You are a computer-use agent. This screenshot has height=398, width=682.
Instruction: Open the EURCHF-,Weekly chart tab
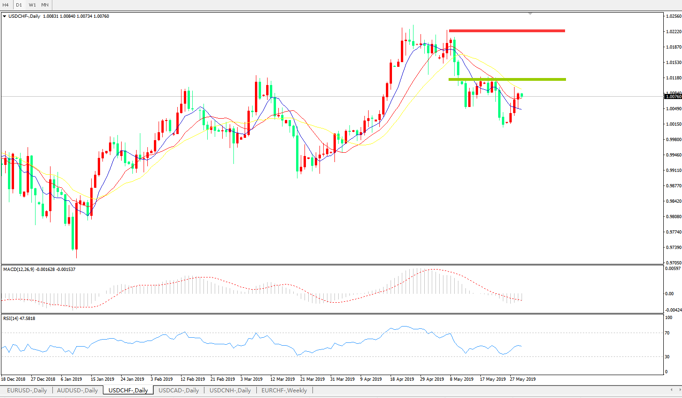pos(284,391)
